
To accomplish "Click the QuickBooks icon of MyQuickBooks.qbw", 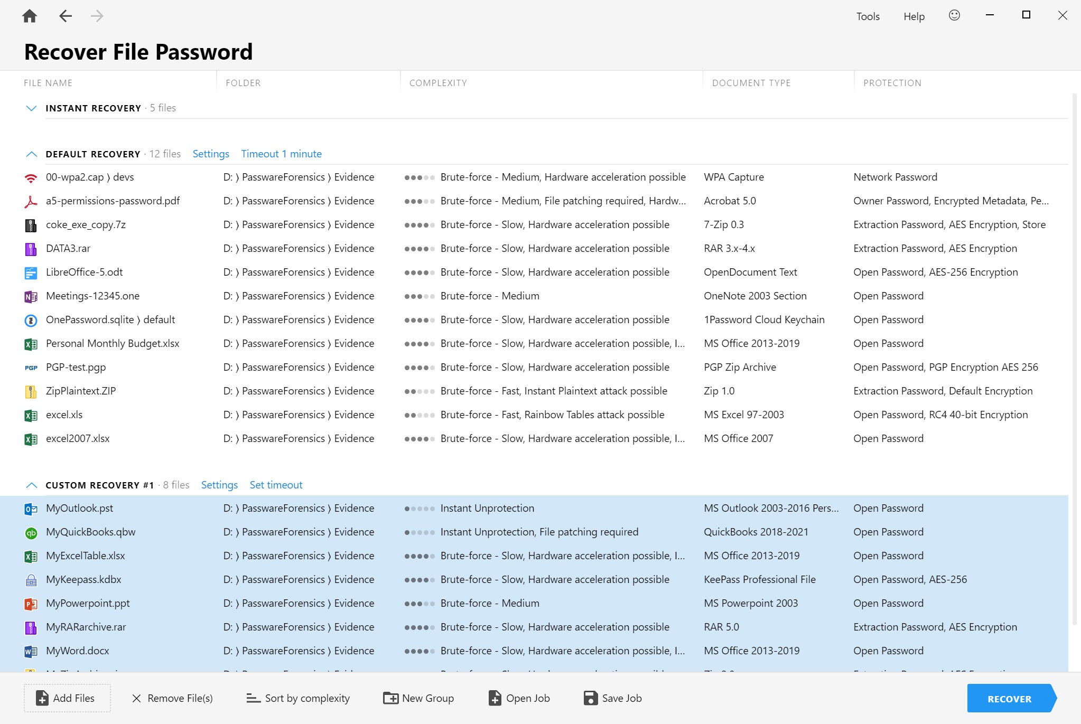I will [x=31, y=533].
